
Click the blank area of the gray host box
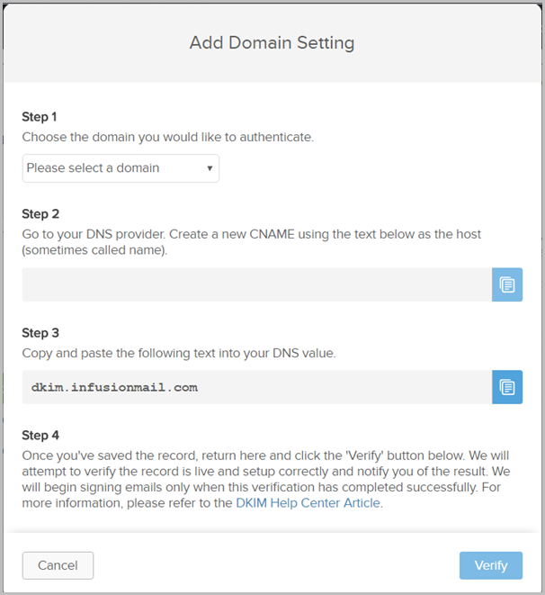click(257, 284)
